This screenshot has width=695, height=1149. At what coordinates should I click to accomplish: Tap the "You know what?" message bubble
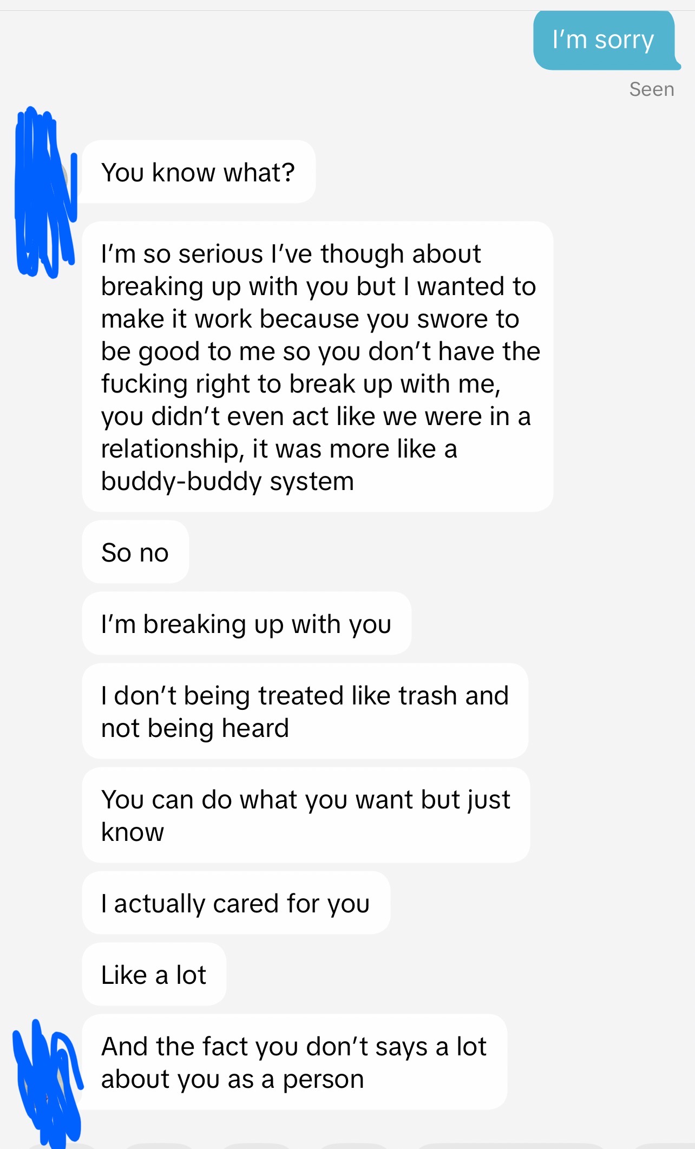click(199, 172)
